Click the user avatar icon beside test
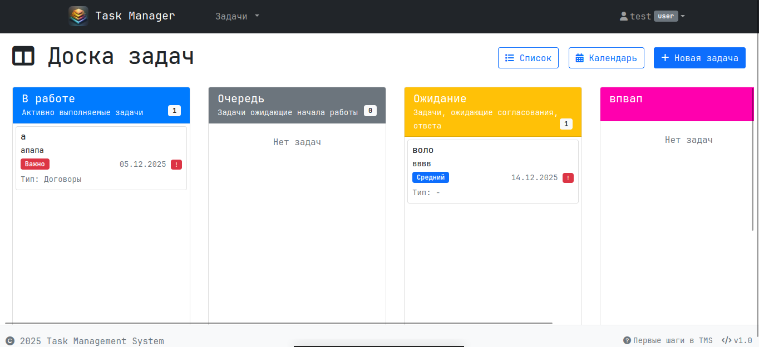This screenshot has height=347, width=759. click(x=624, y=17)
